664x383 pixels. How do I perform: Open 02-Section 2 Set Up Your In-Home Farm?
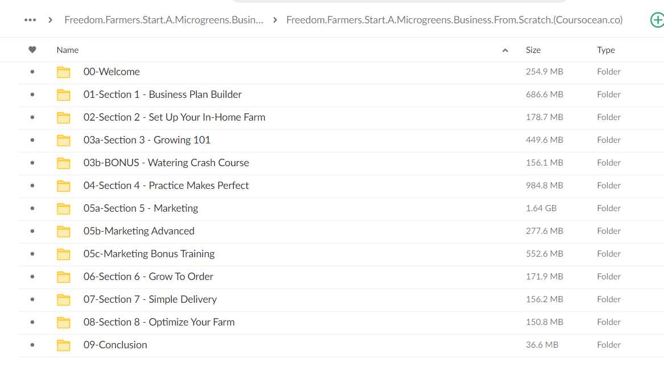coord(174,117)
